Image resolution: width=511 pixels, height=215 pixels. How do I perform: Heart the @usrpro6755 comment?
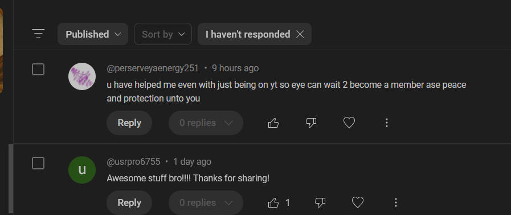pos(358,202)
